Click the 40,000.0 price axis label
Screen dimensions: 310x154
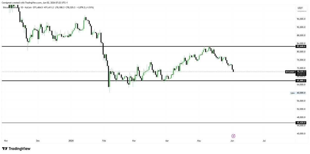pos(301,134)
